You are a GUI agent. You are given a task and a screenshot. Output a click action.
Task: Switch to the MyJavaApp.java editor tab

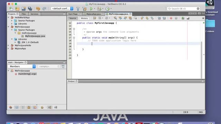tap(94, 14)
